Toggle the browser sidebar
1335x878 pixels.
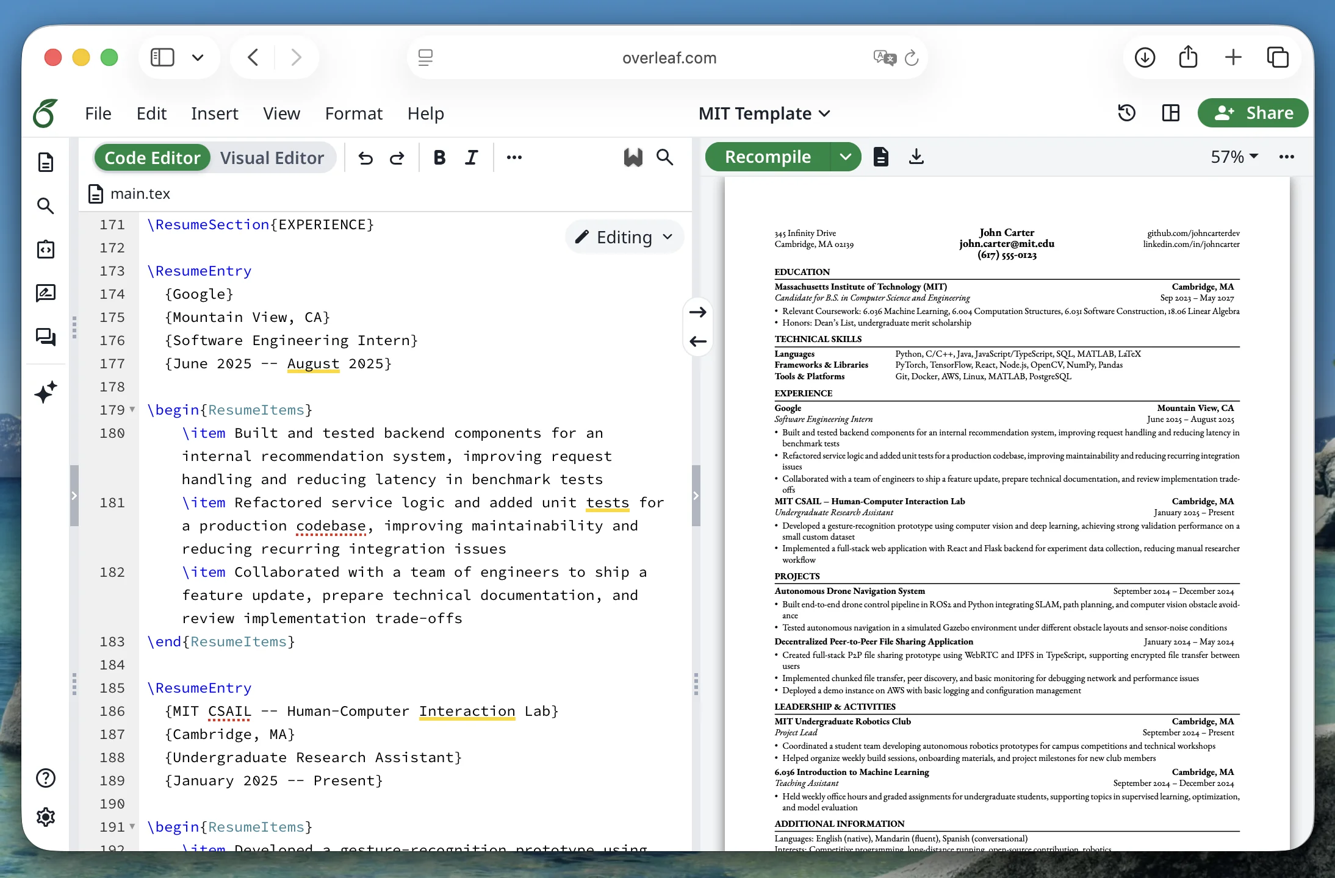coord(162,57)
